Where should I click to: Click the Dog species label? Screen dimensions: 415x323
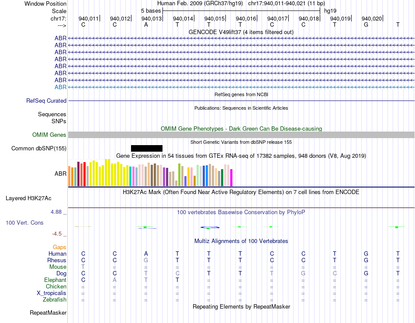tap(61, 274)
